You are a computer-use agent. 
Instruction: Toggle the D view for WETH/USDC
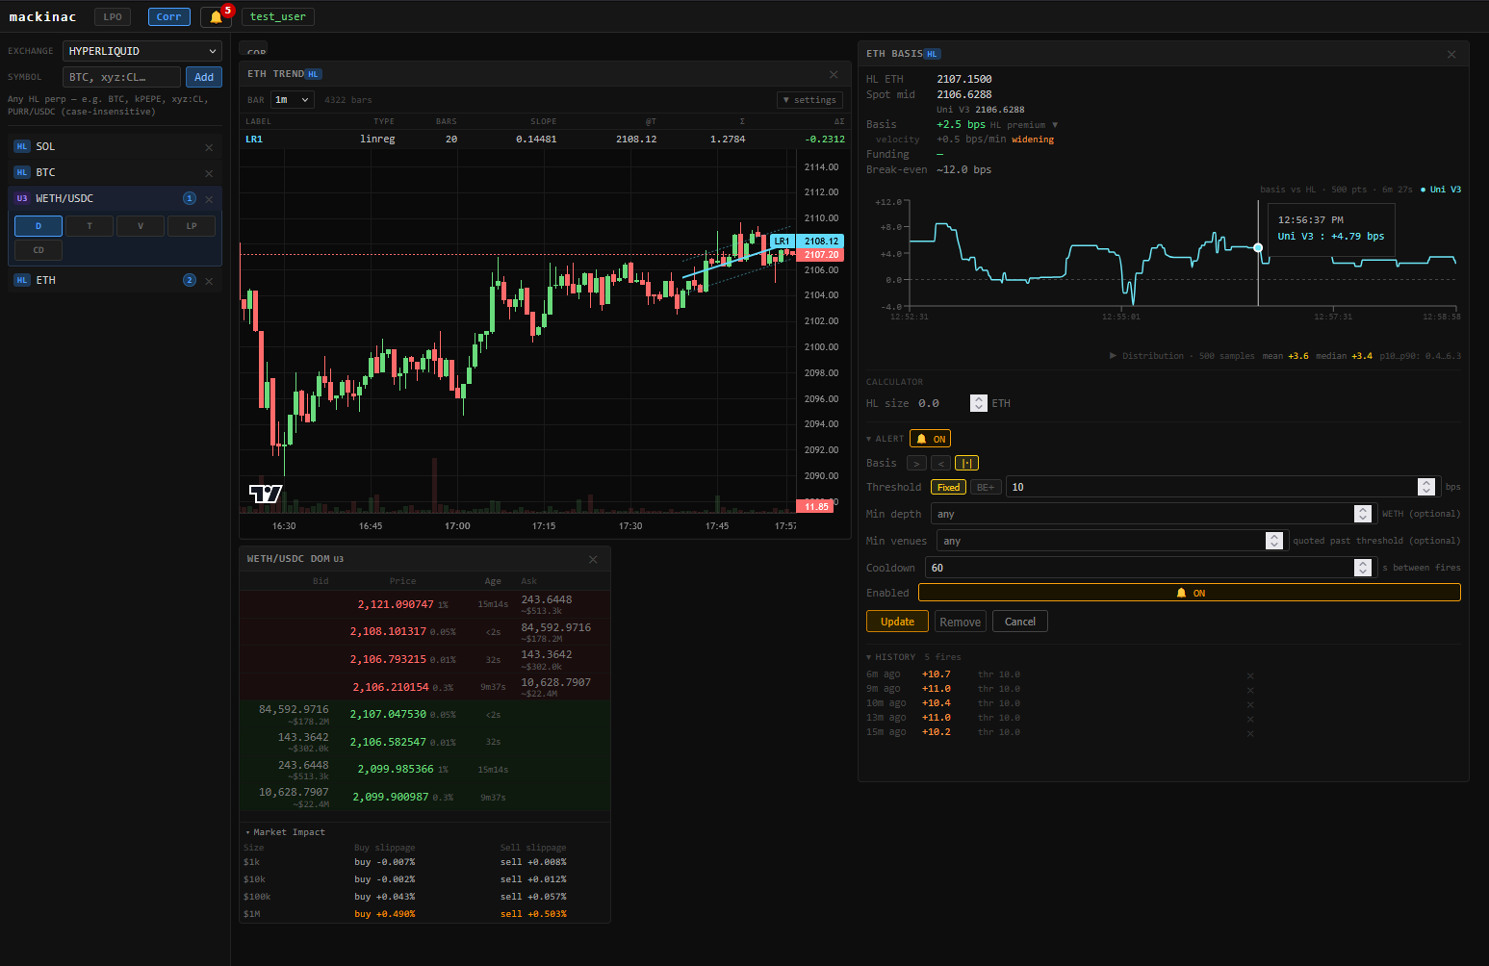pos(39,226)
